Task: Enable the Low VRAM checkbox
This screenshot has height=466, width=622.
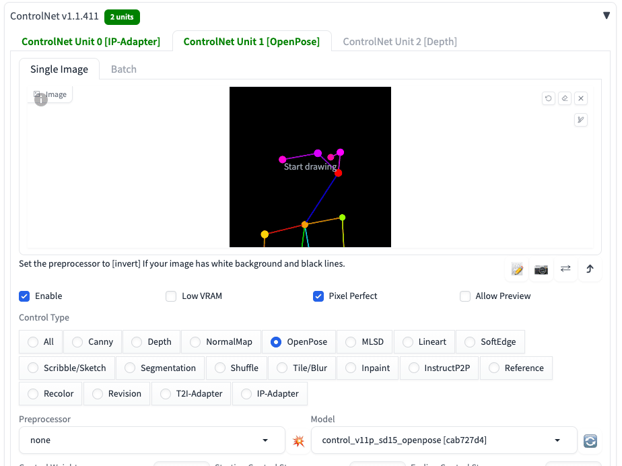Action: pyautogui.click(x=171, y=296)
